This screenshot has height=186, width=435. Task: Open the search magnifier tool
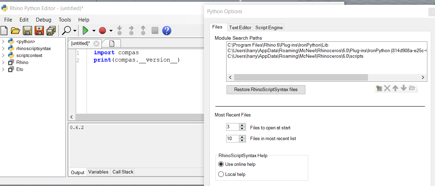(66, 31)
